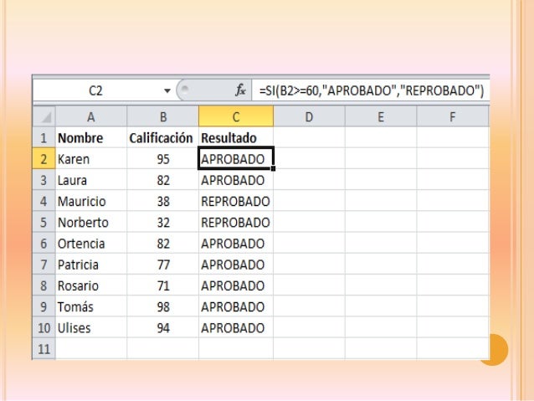534x401 pixels.
Task: Click Rosario's grade 71
Action: coord(162,285)
